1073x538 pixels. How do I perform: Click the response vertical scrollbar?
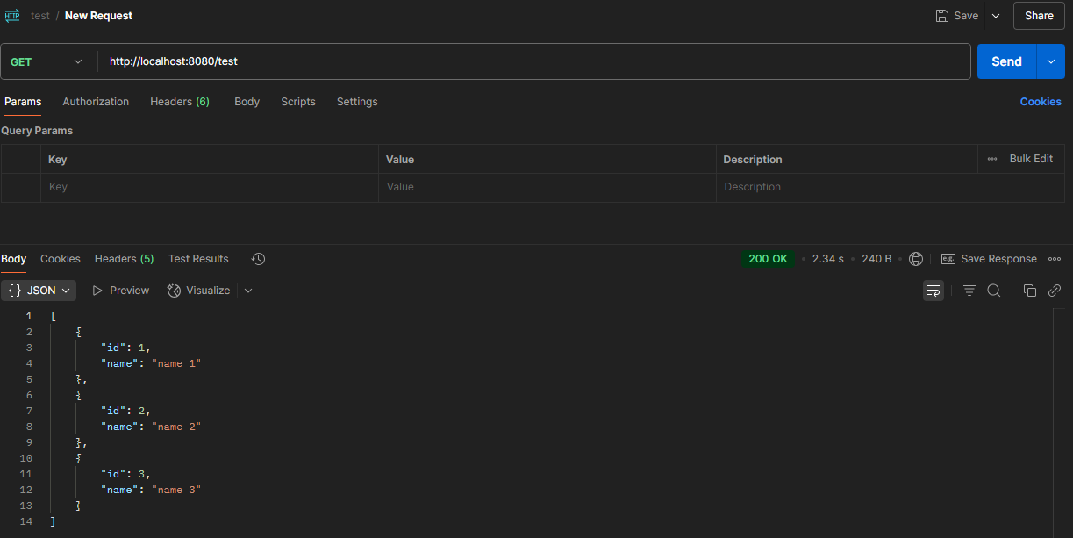1057,422
